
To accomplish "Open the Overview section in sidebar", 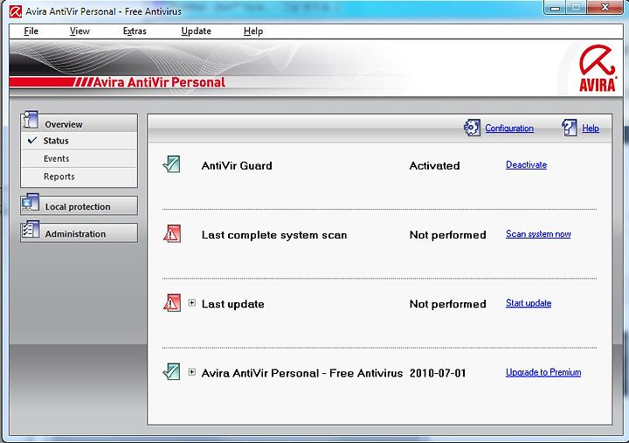I will (79, 123).
